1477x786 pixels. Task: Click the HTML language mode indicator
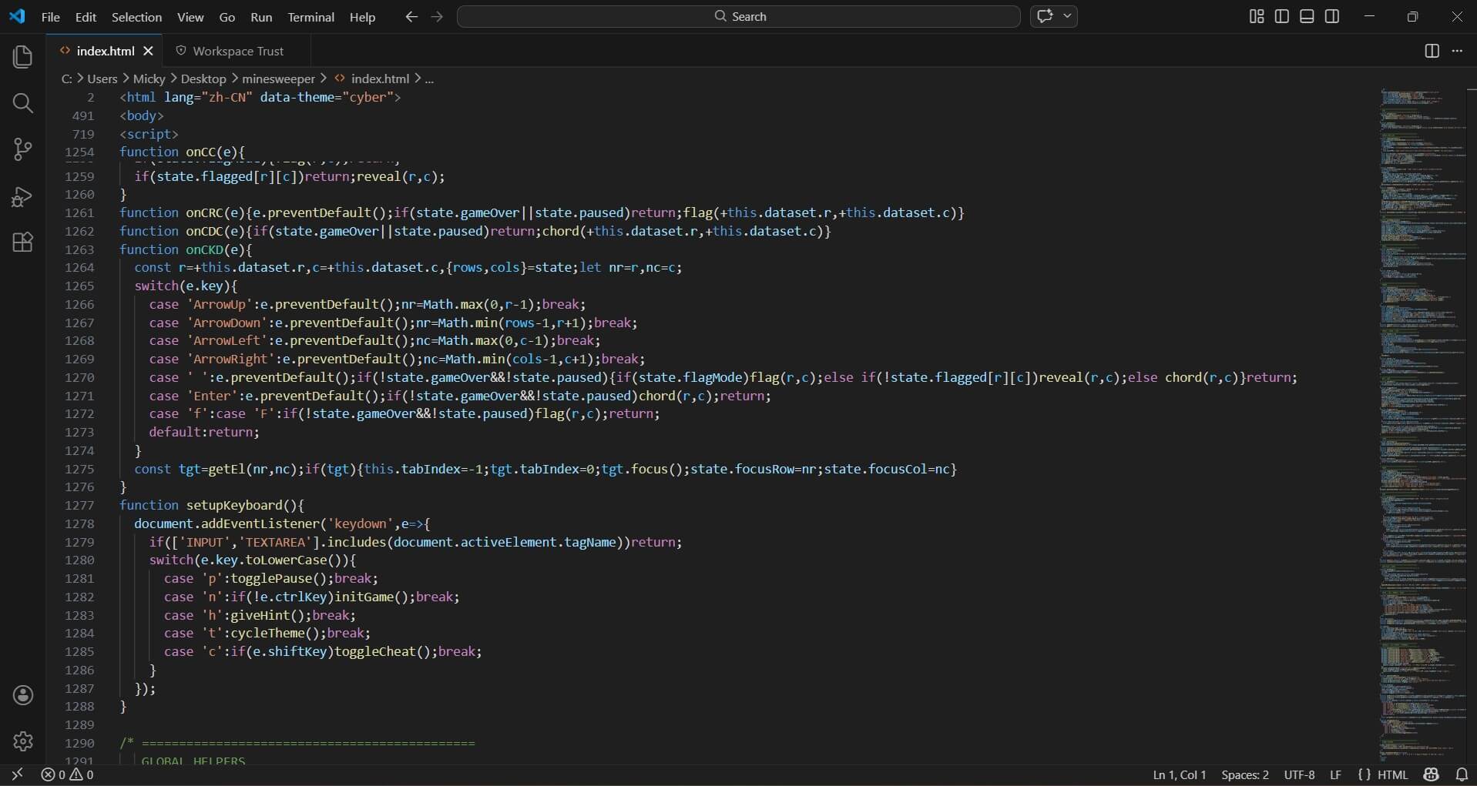1391,774
